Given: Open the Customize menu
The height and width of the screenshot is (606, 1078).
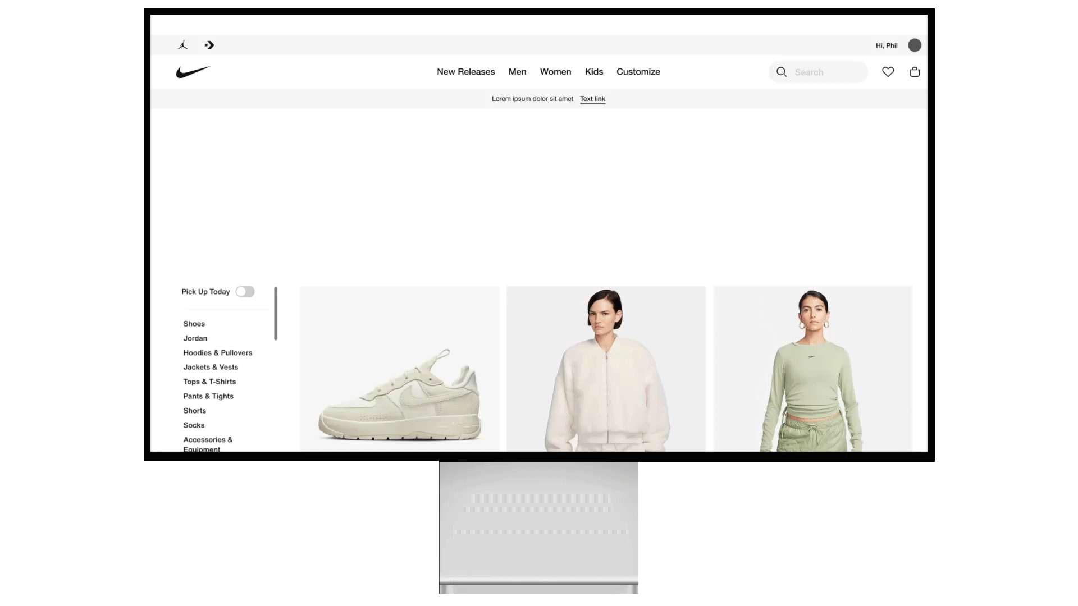Looking at the screenshot, I should point(638,72).
